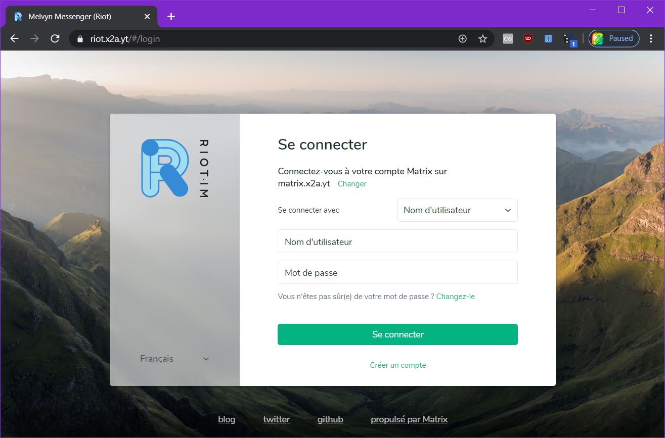Open the Nom d'utilisateur login method dropdown
Viewport: 665px width, 438px height.
457,210
